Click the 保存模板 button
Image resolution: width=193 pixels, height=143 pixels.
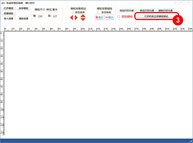coord(24,8)
